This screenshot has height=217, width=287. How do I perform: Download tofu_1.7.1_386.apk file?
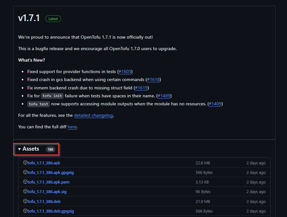point(44,163)
